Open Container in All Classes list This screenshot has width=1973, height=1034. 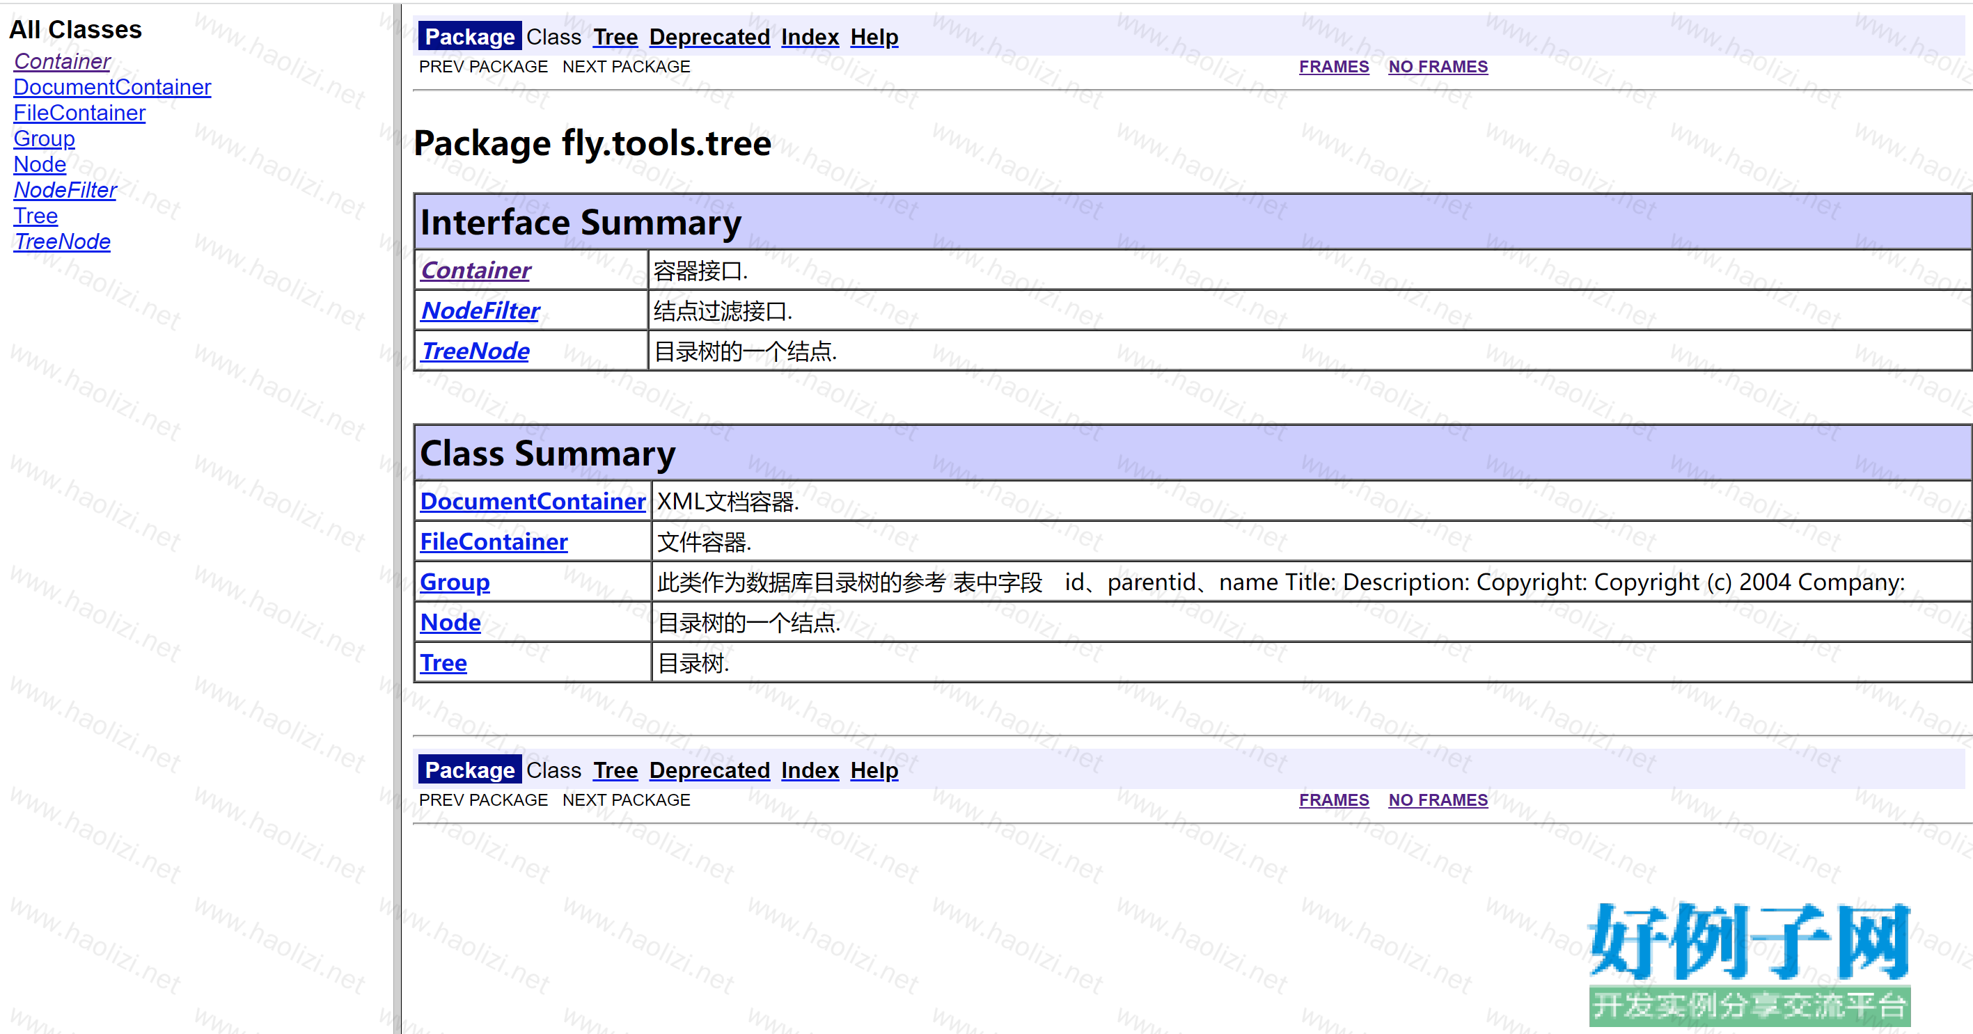(x=62, y=61)
